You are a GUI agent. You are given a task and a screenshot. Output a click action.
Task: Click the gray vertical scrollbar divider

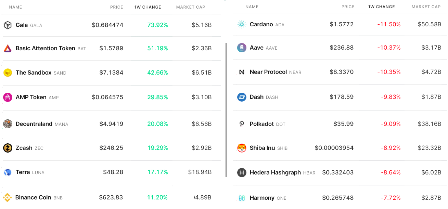coord(226,110)
